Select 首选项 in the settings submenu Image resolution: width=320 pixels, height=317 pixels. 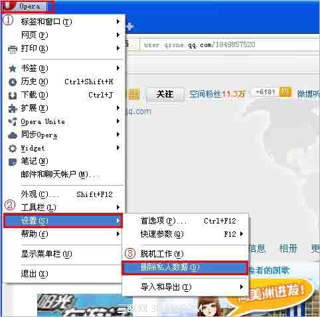[x=185, y=221]
